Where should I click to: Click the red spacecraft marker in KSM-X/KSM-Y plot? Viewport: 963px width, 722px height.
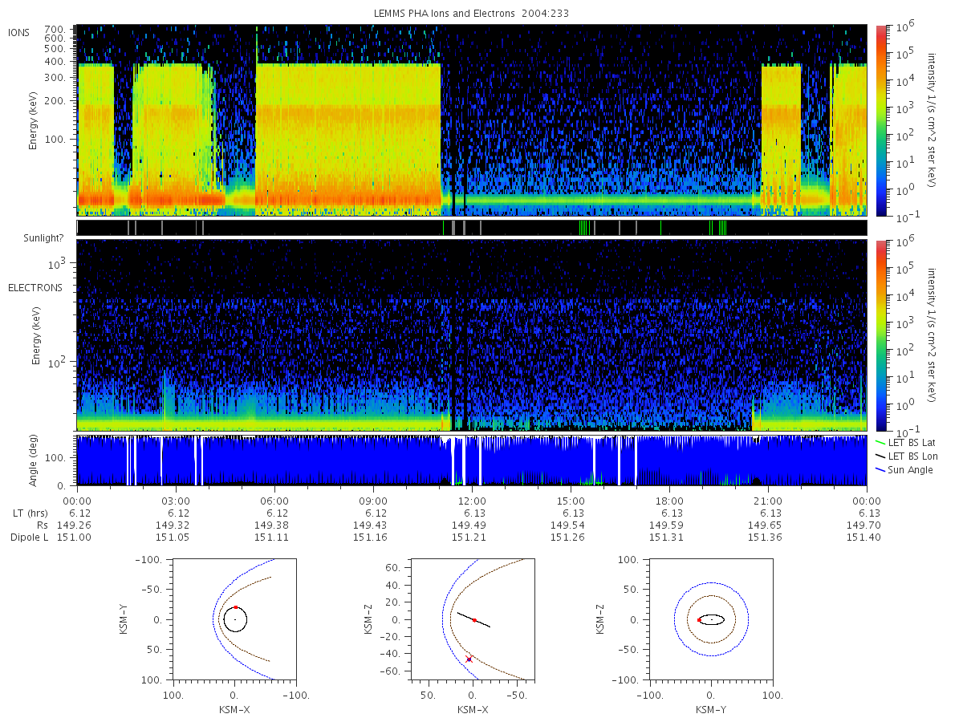[x=235, y=607]
